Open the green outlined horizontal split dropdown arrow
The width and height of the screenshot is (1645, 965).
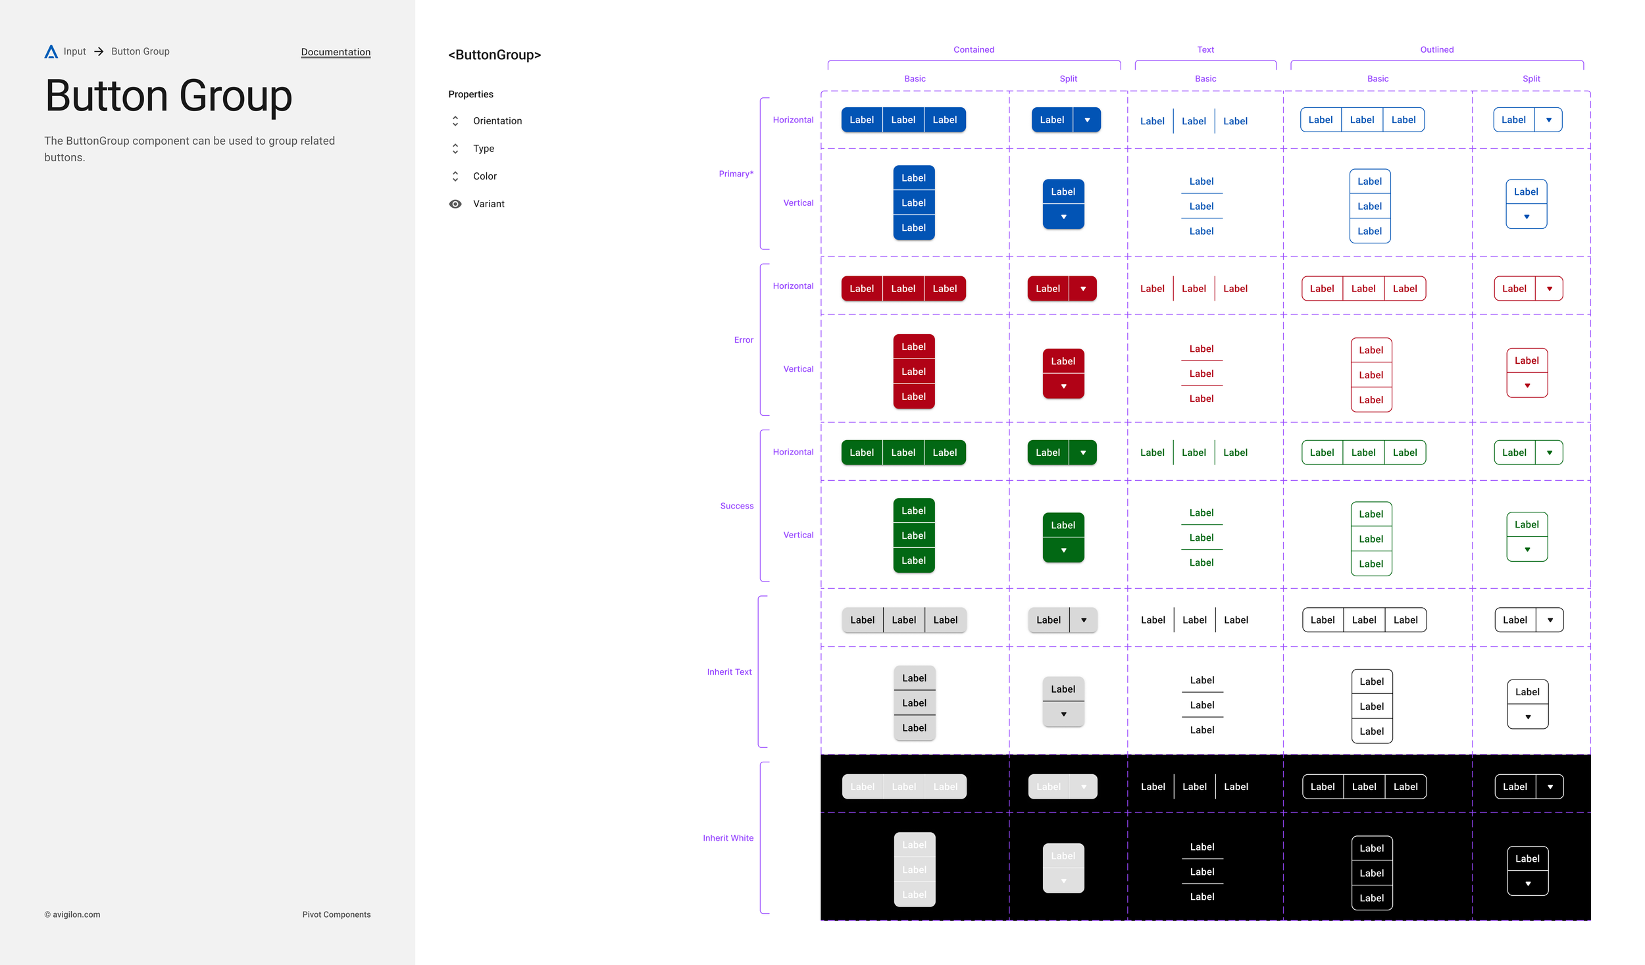click(1550, 453)
